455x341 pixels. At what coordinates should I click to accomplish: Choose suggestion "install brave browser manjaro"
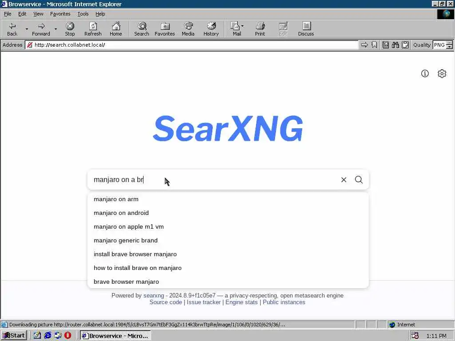coord(228,254)
